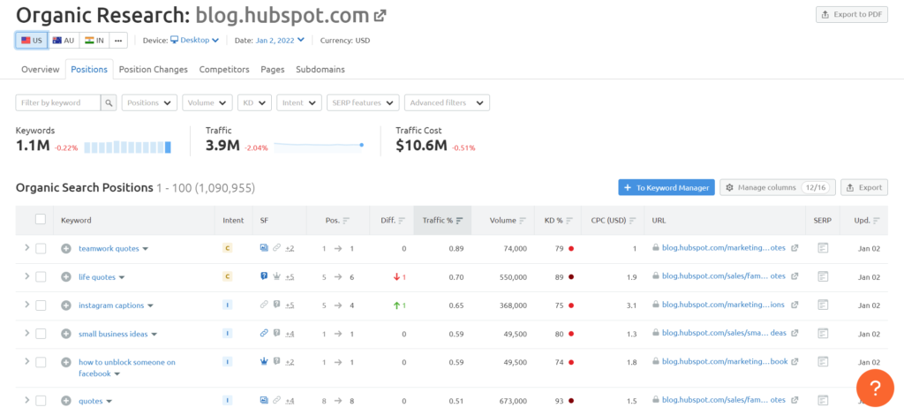
Task: Open blog.hubspot.com external link icon in title
Action: [x=380, y=16]
